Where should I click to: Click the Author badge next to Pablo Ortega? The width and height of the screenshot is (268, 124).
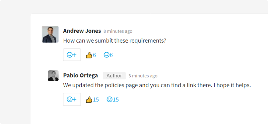pyautogui.click(x=114, y=76)
